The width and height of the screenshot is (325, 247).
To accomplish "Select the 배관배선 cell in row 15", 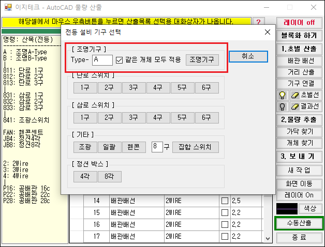I will pyautogui.click(x=137, y=212).
